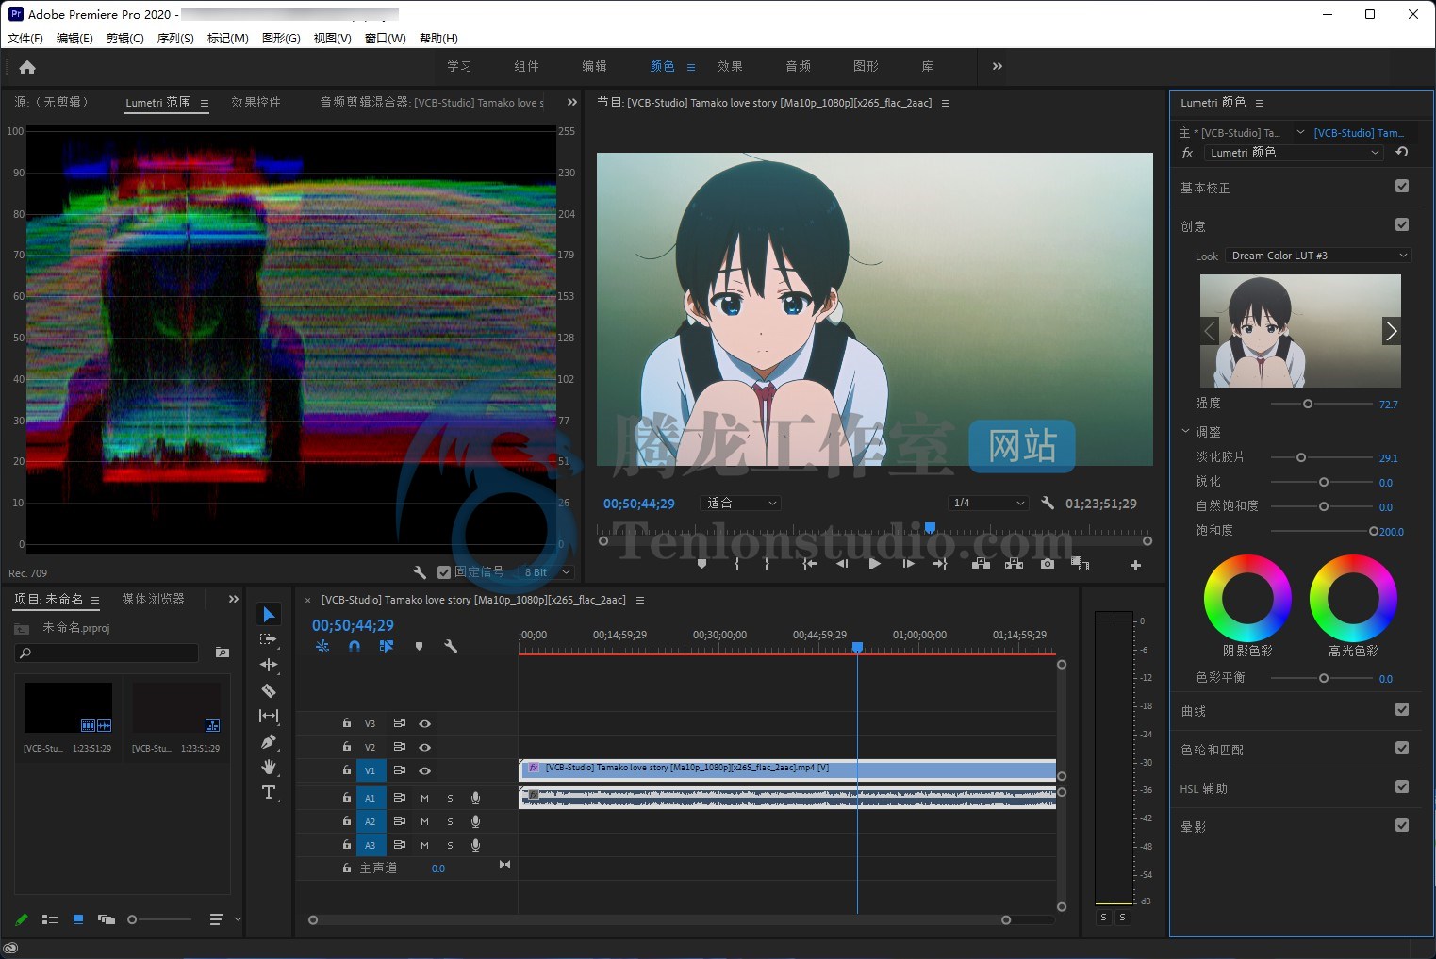Select the Track Select Forward tool
This screenshot has width=1436, height=959.
269,639
